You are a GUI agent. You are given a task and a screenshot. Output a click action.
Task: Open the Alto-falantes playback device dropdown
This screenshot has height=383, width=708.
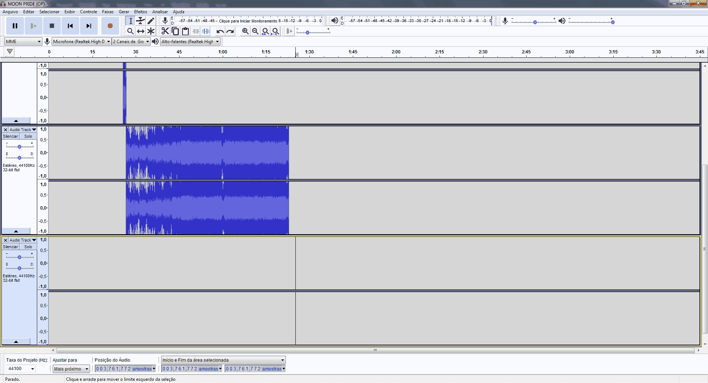pos(190,42)
